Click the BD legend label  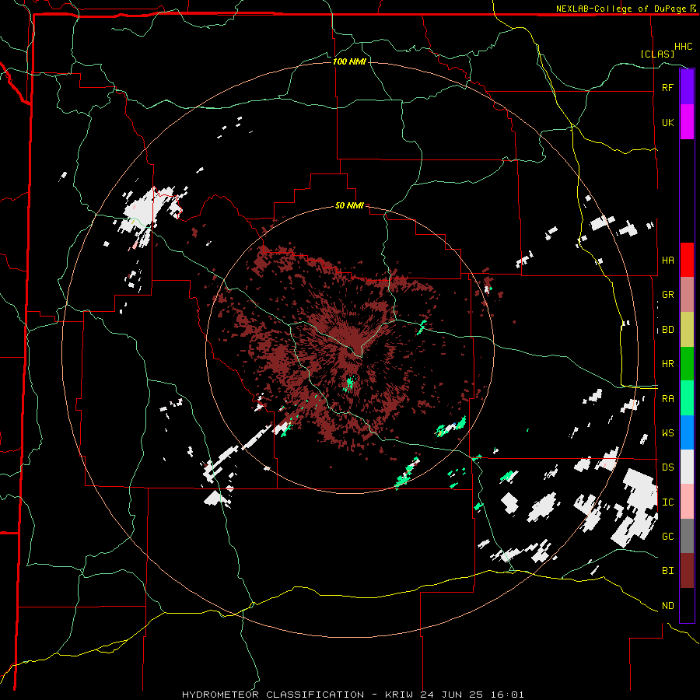point(667,330)
